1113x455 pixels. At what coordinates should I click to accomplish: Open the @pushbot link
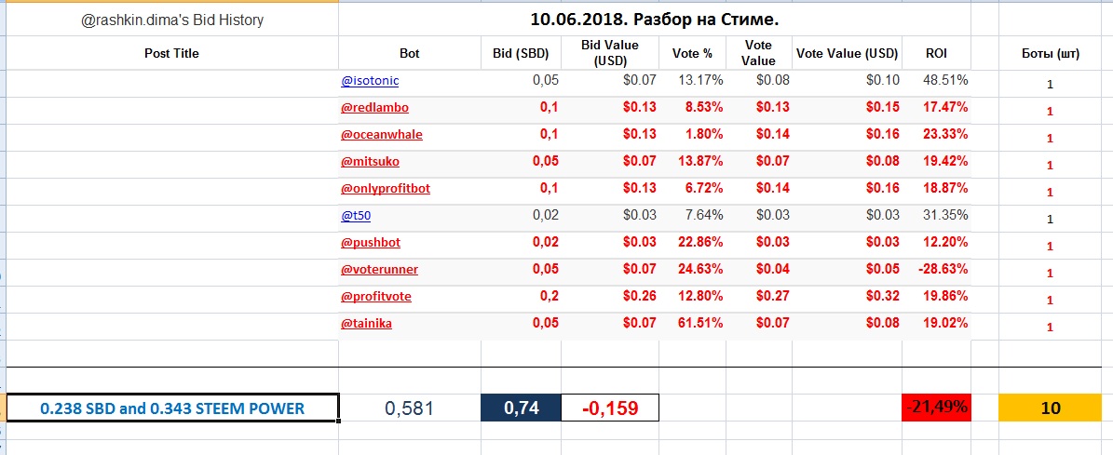(371, 243)
